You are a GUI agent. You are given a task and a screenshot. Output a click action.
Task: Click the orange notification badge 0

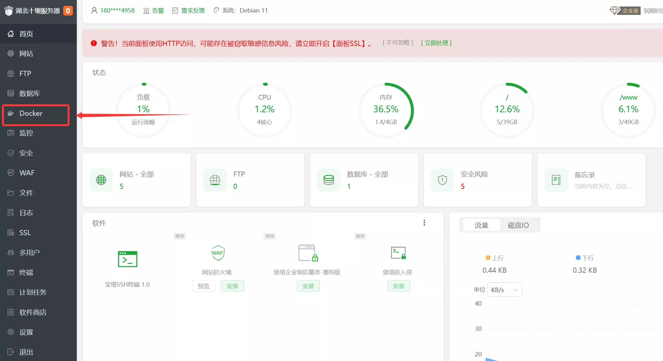pos(68,11)
